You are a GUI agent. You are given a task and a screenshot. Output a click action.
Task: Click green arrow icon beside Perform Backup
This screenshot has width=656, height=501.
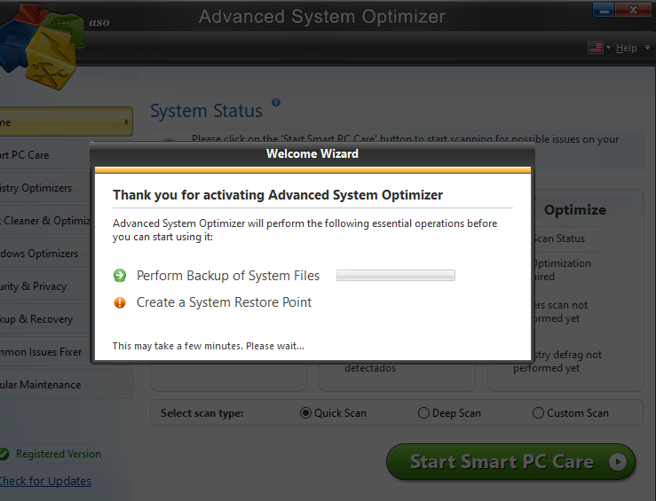[x=120, y=276]
